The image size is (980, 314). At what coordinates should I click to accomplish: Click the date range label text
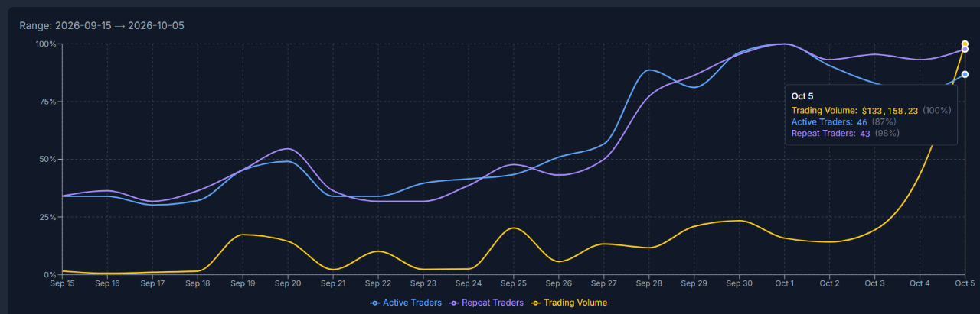[x=102, y=26]
